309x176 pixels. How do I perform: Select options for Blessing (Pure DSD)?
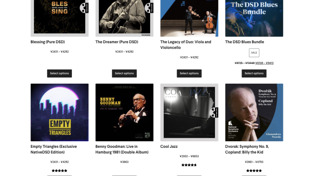coord(60,73)
